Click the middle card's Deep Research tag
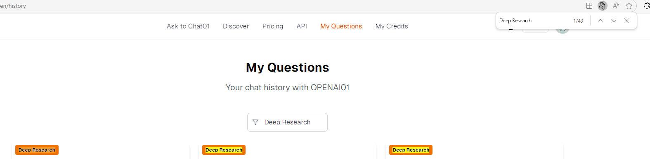 224,150
